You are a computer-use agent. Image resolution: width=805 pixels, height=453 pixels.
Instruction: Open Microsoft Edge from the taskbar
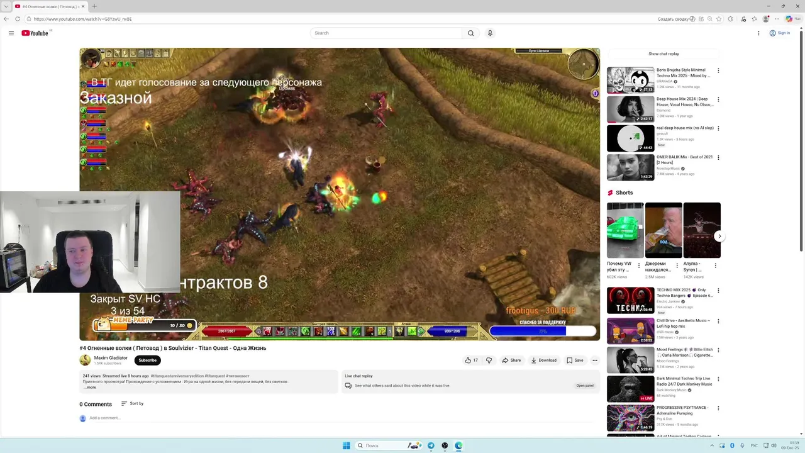(458, 445)
